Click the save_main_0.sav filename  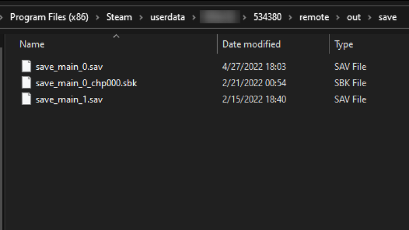(x=69, y=67)
